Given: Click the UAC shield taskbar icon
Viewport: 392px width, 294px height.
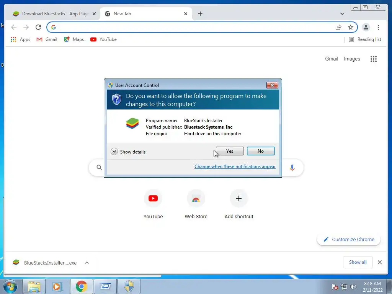Looking at the screenshot, I should 129,286.
